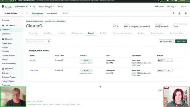Viewport: 190px width, 107px height.
Task: Open the project options three-dot menu
Action: (27, 13)
